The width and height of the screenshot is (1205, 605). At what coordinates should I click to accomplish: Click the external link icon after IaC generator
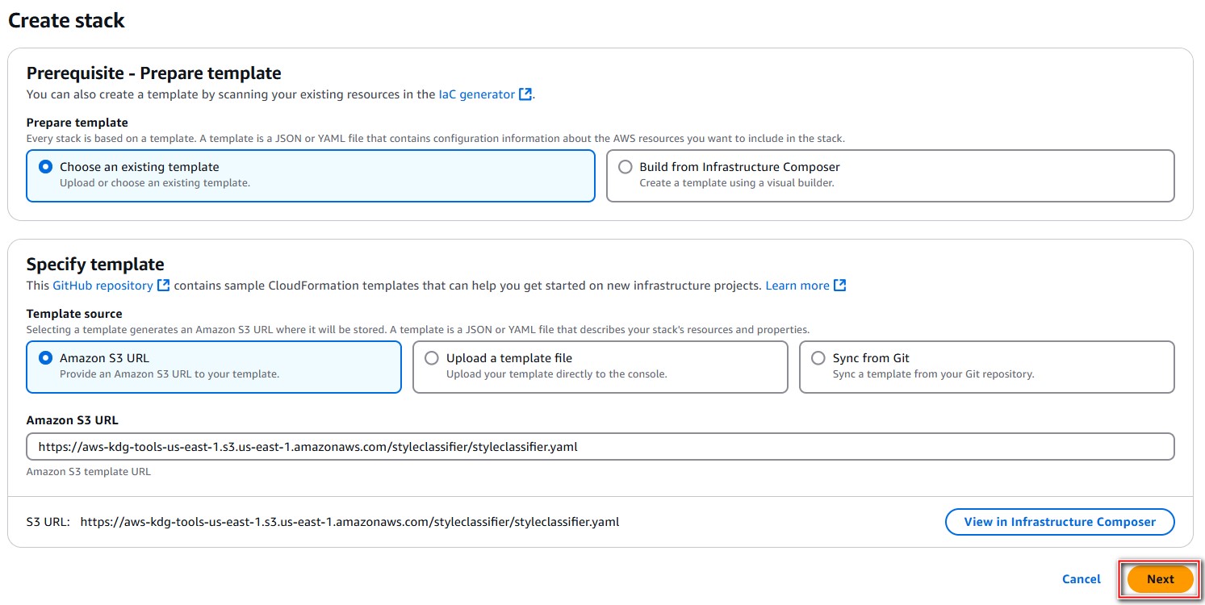click(x=525, y=94)
